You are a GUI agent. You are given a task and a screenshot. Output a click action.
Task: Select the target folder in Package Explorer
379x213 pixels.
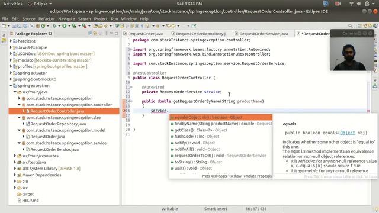click(x=28, y=194)
